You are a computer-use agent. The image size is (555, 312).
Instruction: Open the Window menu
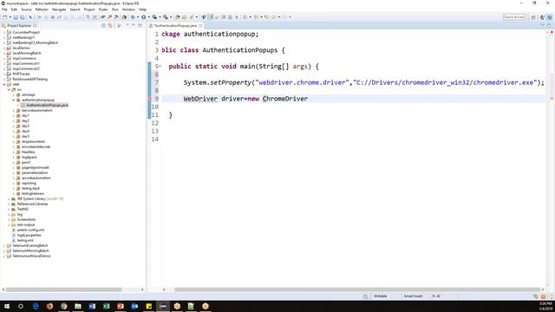(x=128, y=10)
